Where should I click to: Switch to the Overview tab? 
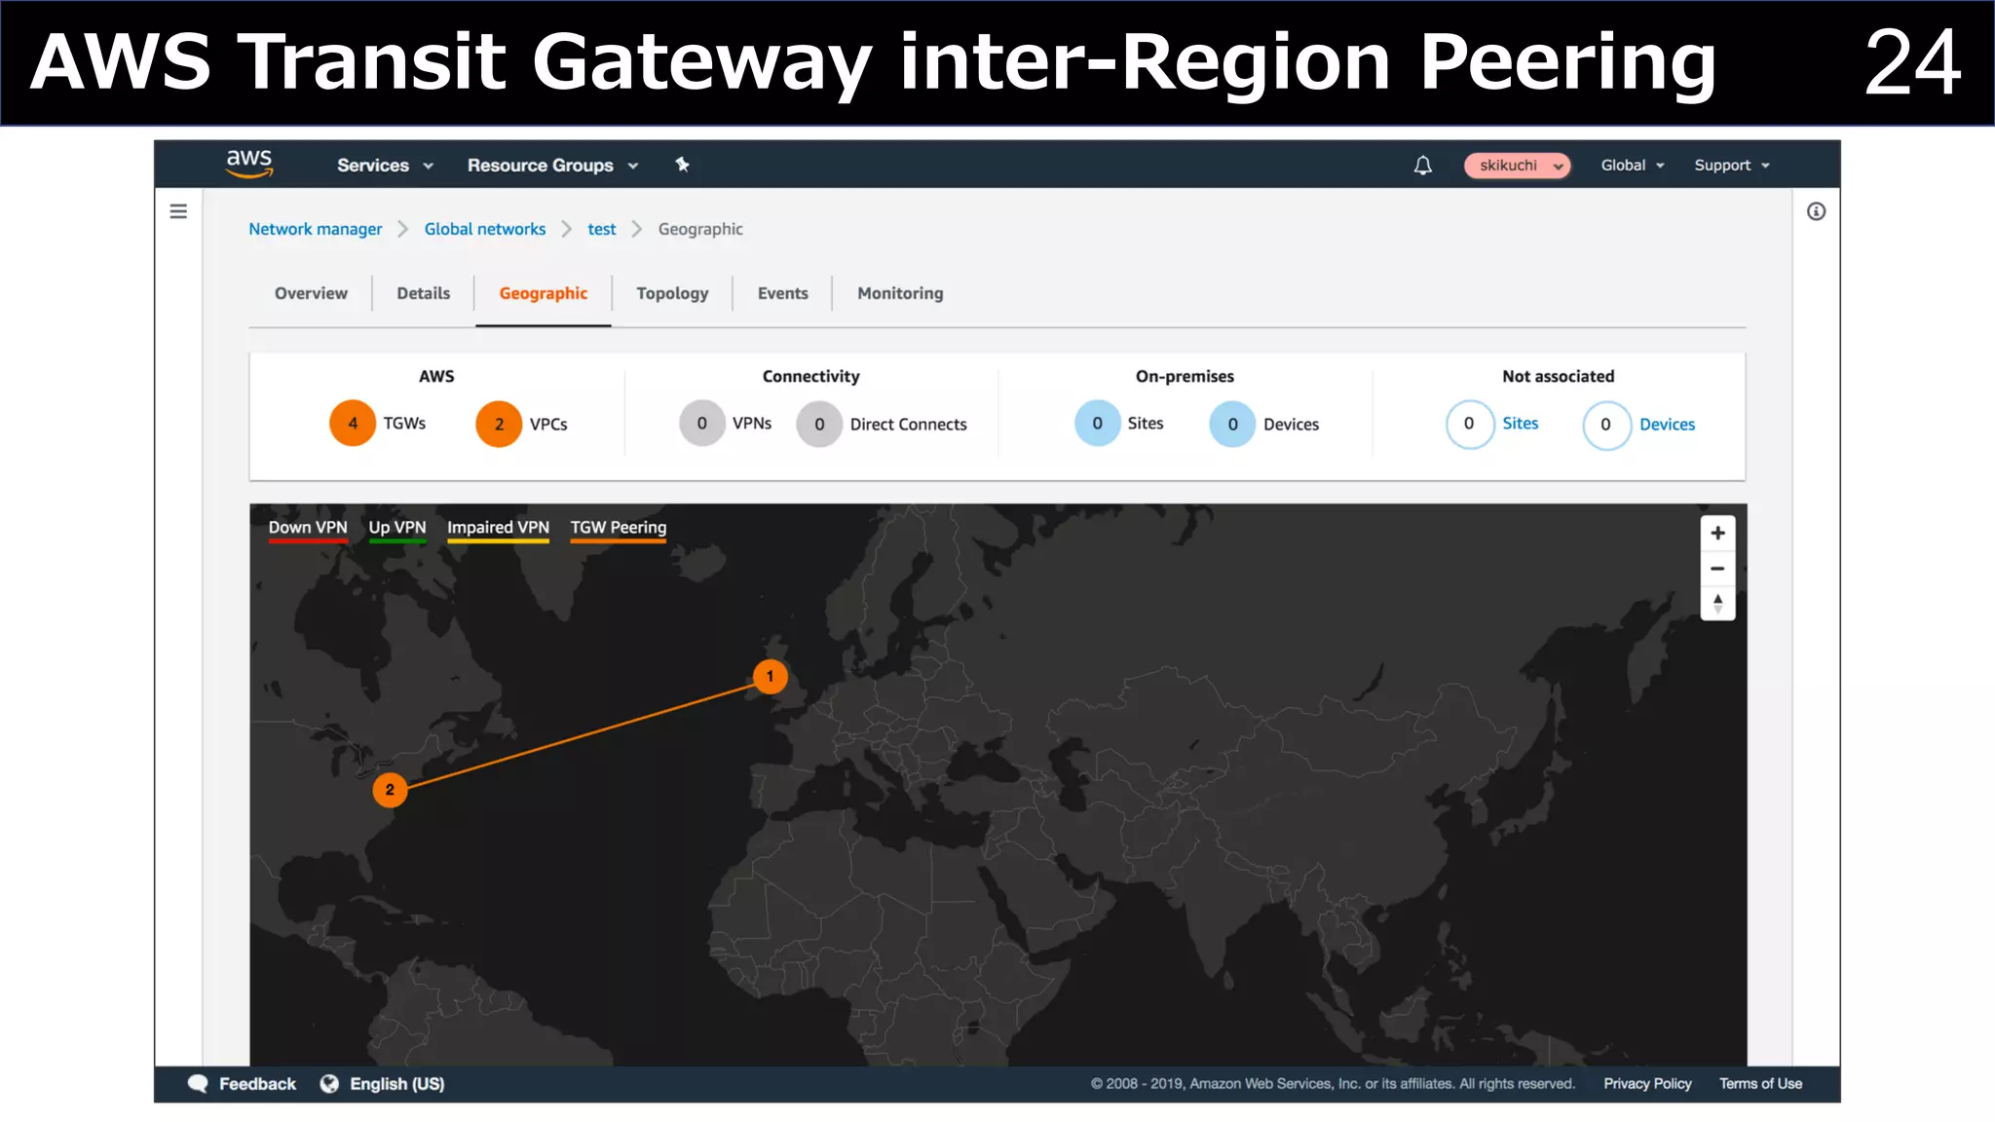click(x=311, y=293)
